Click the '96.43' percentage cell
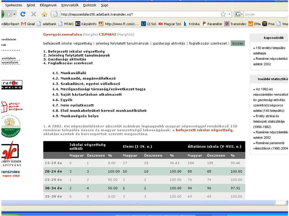 174,163
